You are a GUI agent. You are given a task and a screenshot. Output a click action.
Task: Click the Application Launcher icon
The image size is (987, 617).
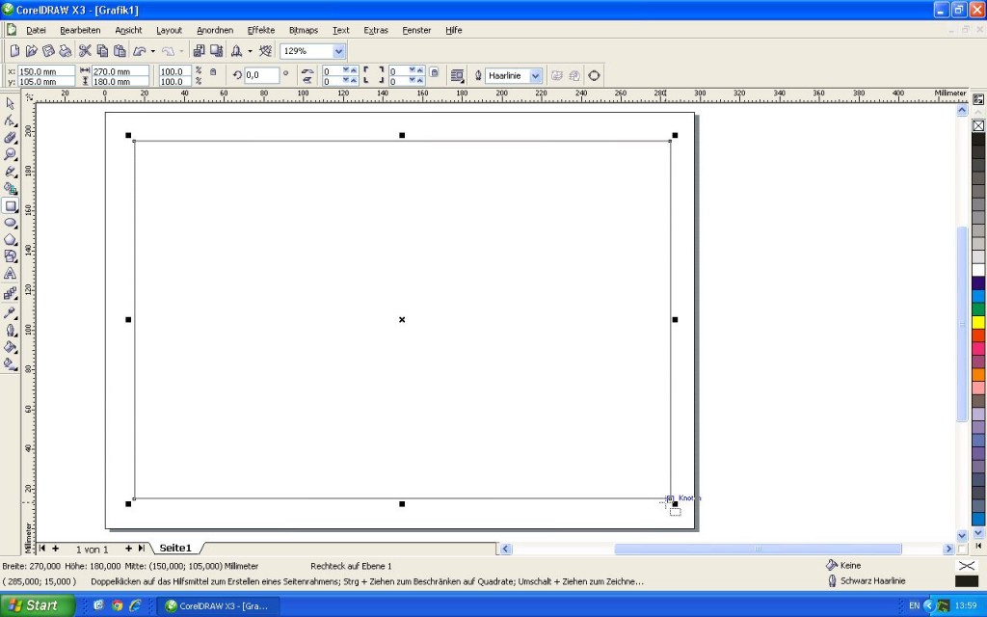point(236,51)
